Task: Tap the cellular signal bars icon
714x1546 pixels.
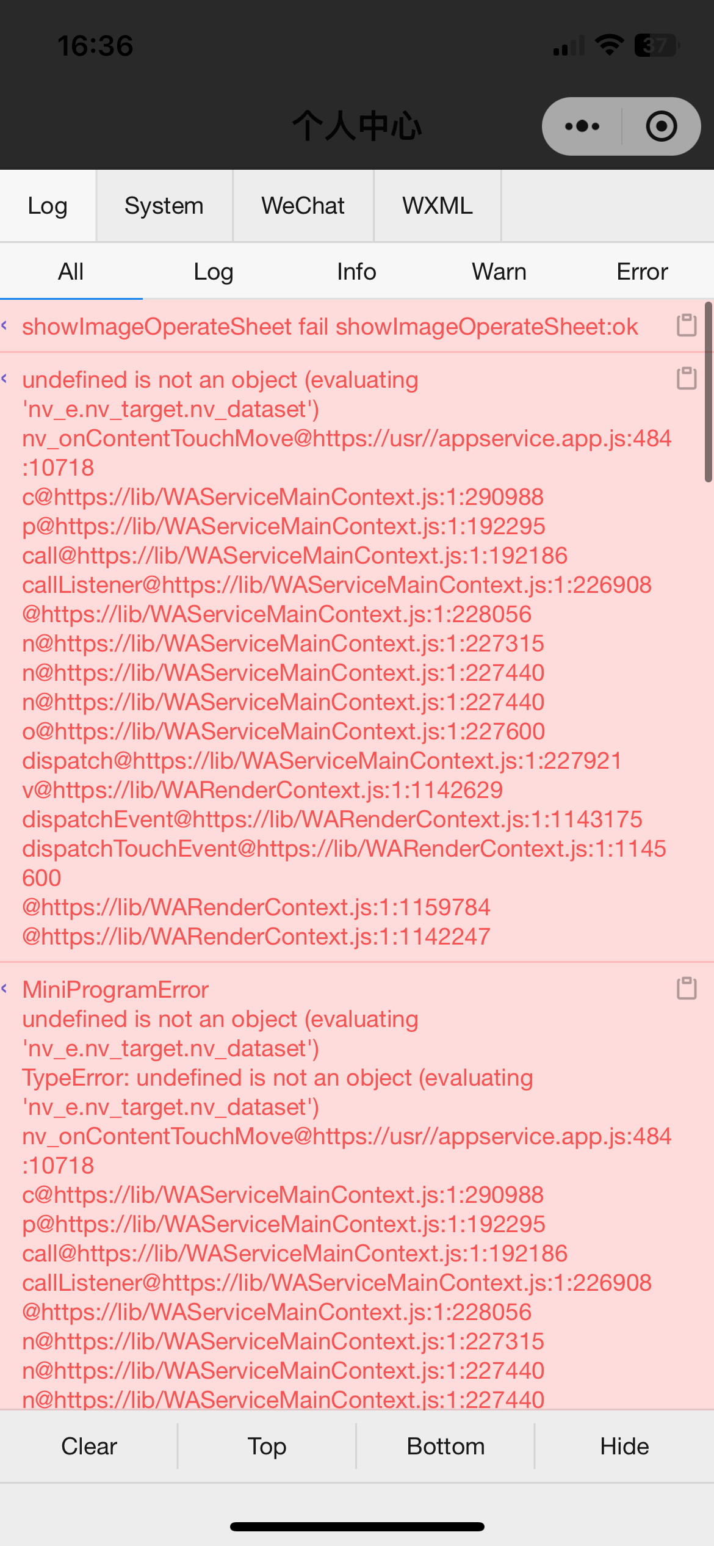Action: coord(569,45)
